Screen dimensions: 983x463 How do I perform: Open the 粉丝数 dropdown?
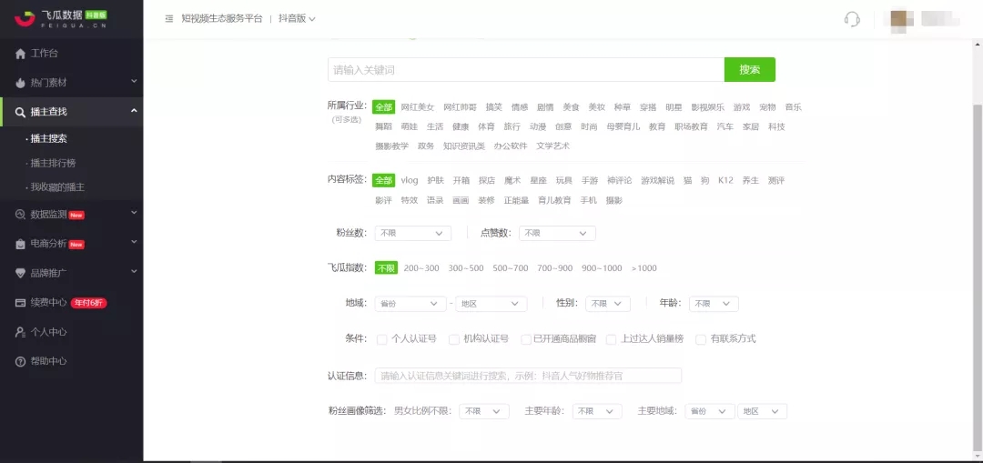point(413,234)
